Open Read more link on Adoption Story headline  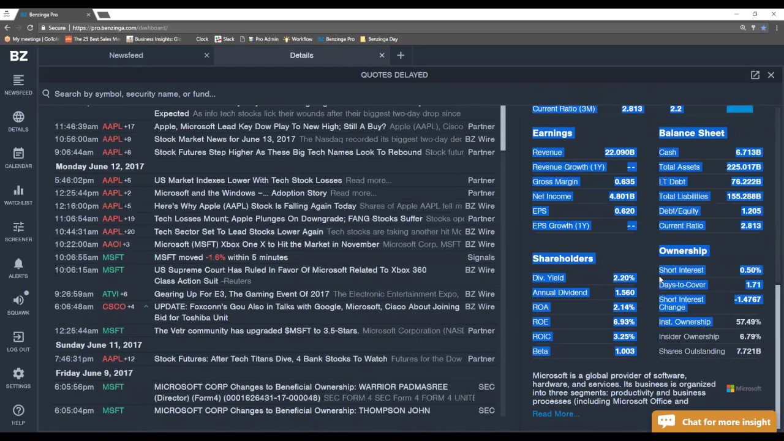click(x=353, y=194)
